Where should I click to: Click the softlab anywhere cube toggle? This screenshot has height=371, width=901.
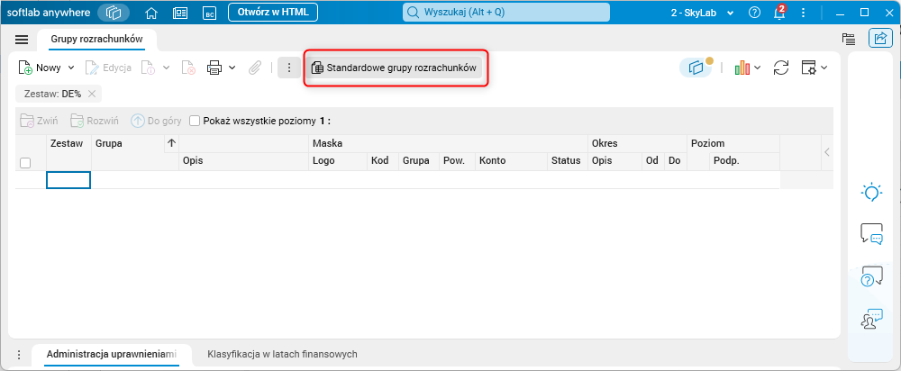[114, 12]
